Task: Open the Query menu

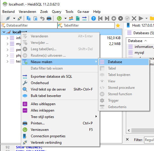Action: pyautogui.click(x=57, y=12)
